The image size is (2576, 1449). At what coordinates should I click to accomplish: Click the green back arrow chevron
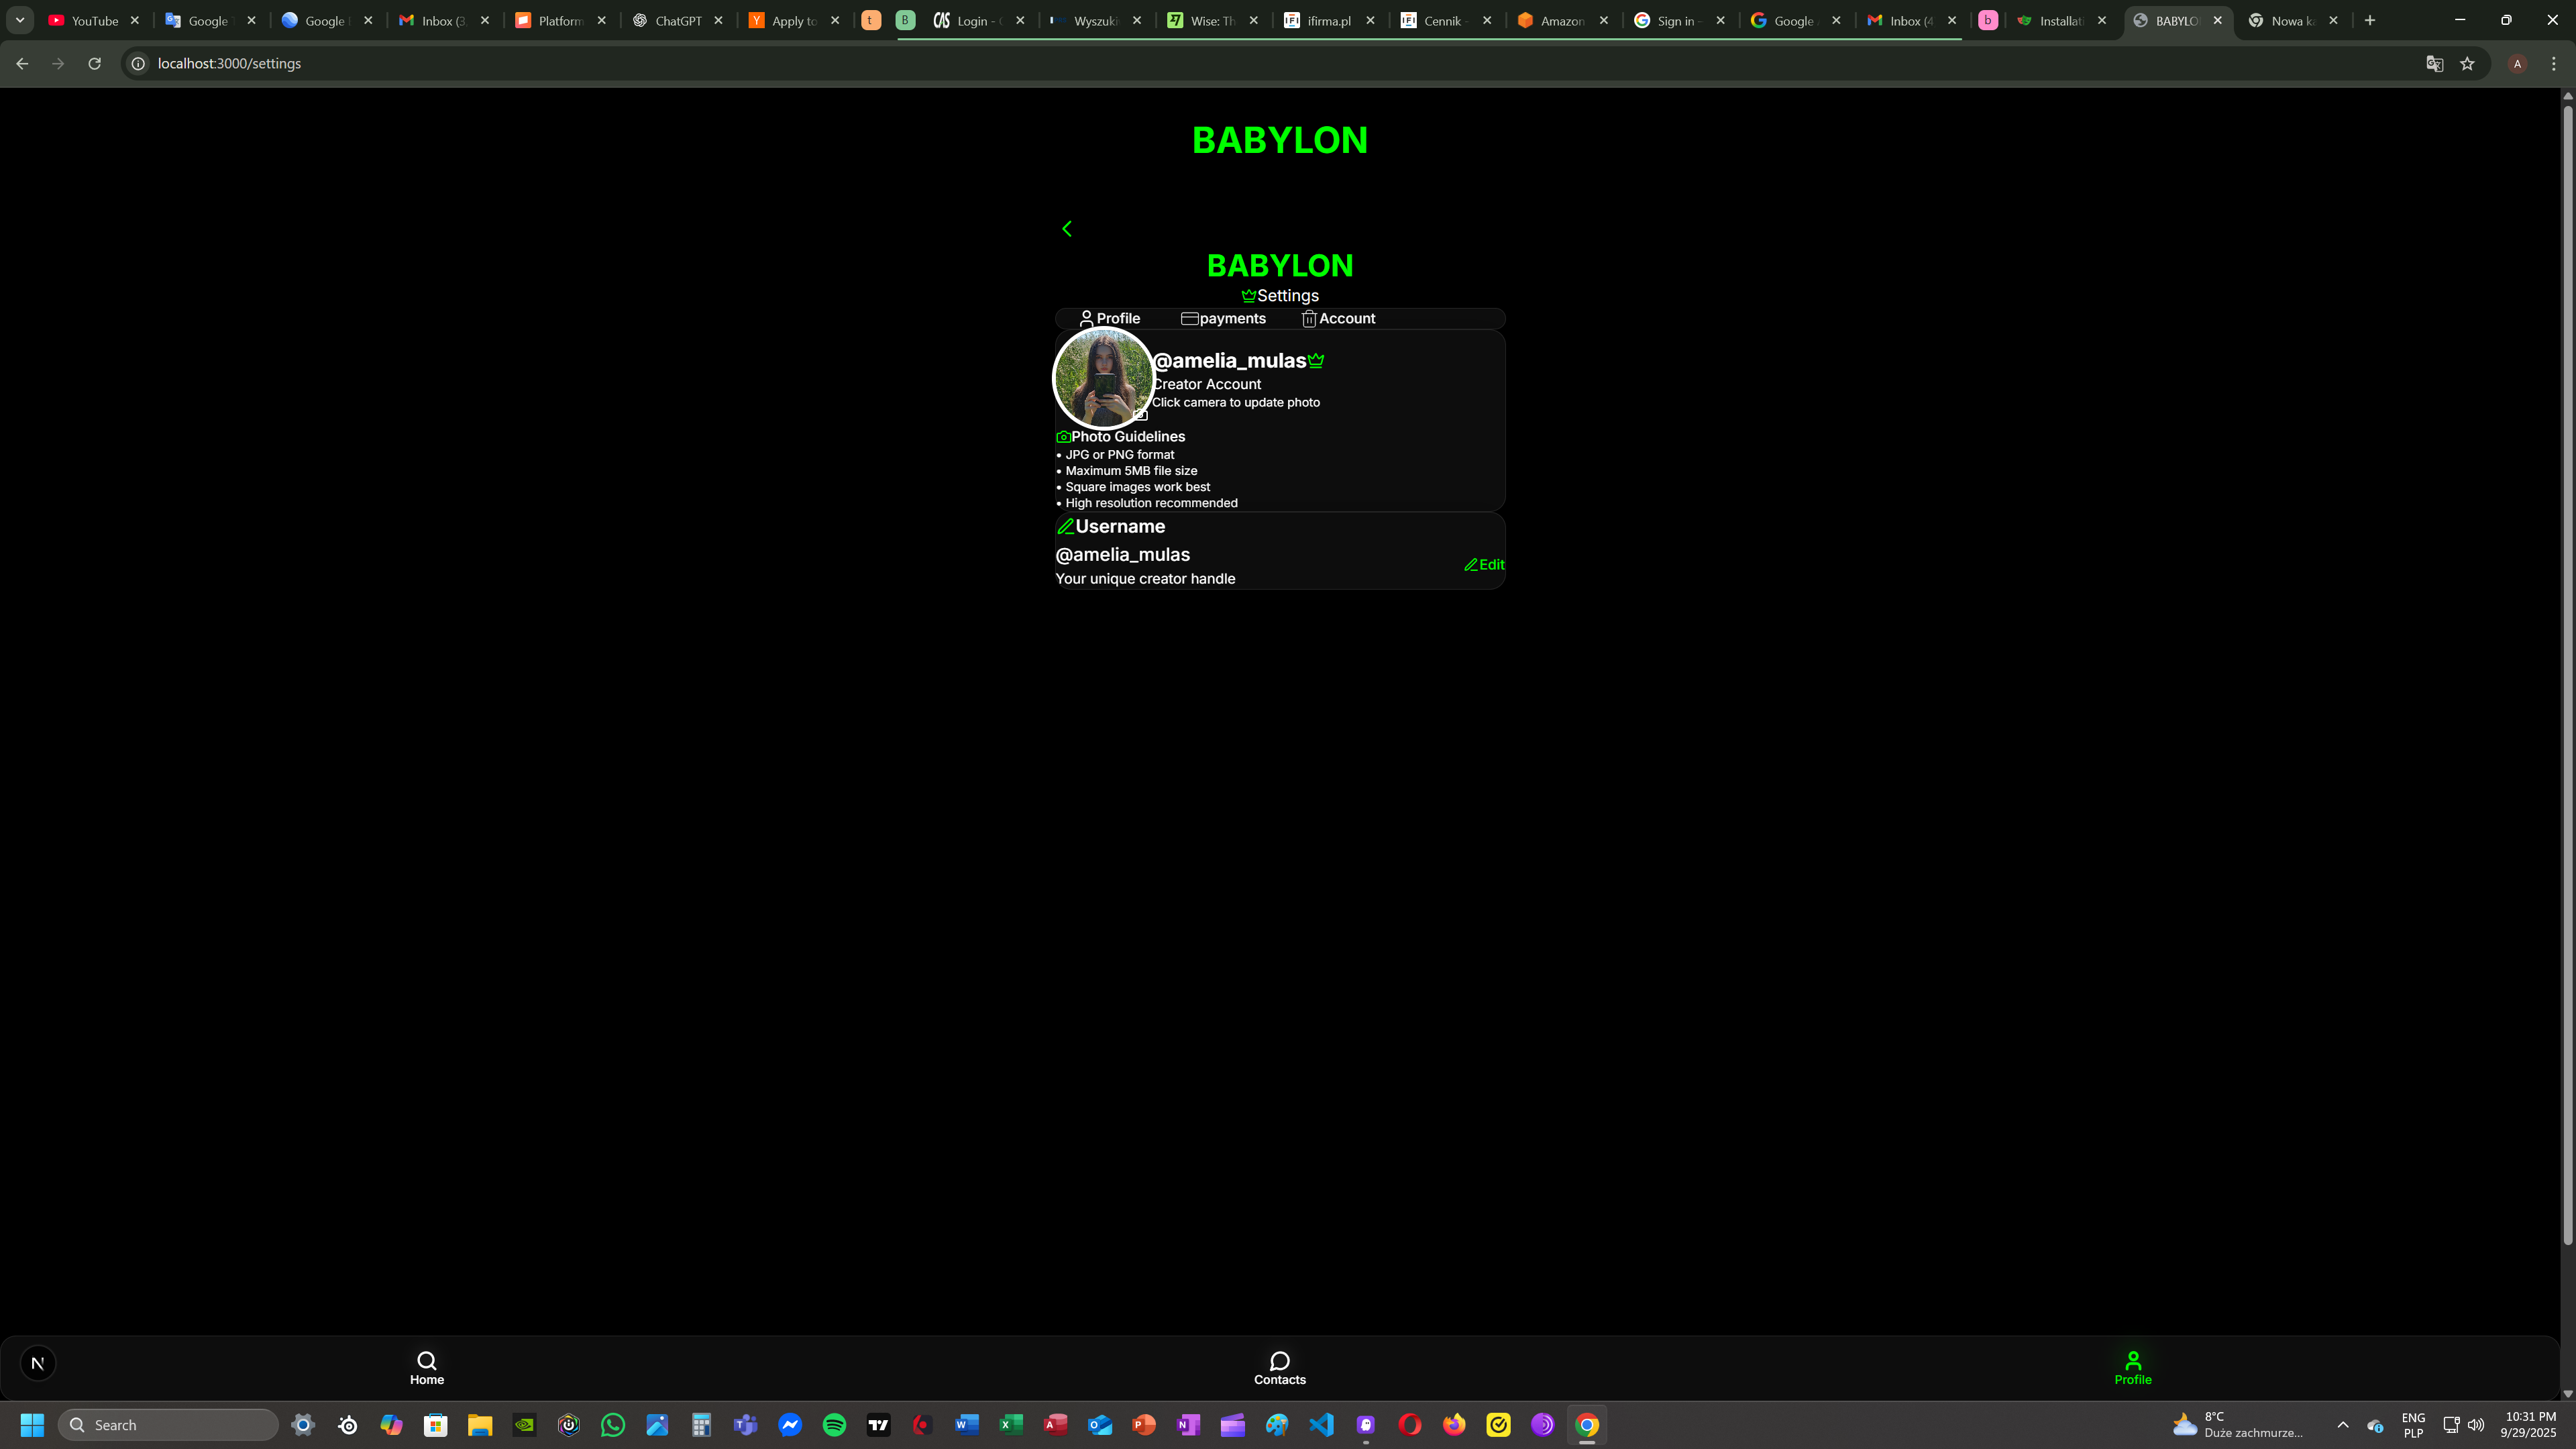[x=1067, y=229]
